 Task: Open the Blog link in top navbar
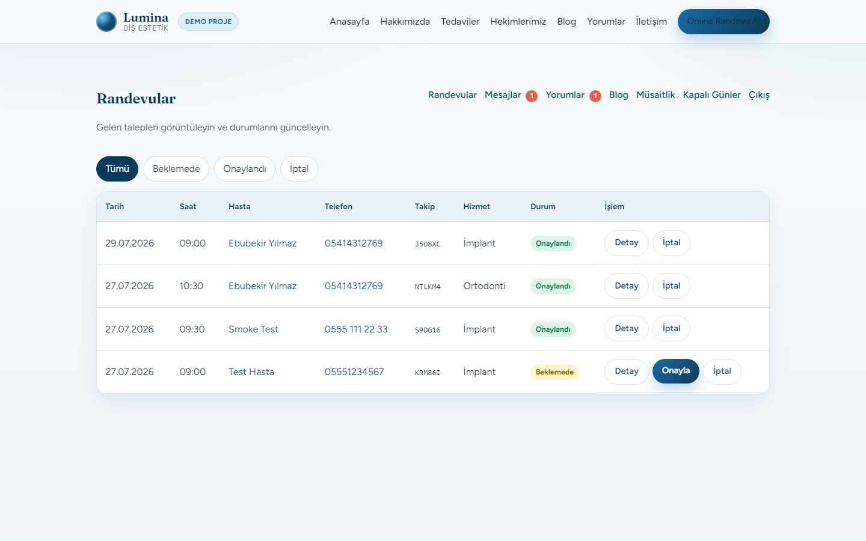point(567,22)
